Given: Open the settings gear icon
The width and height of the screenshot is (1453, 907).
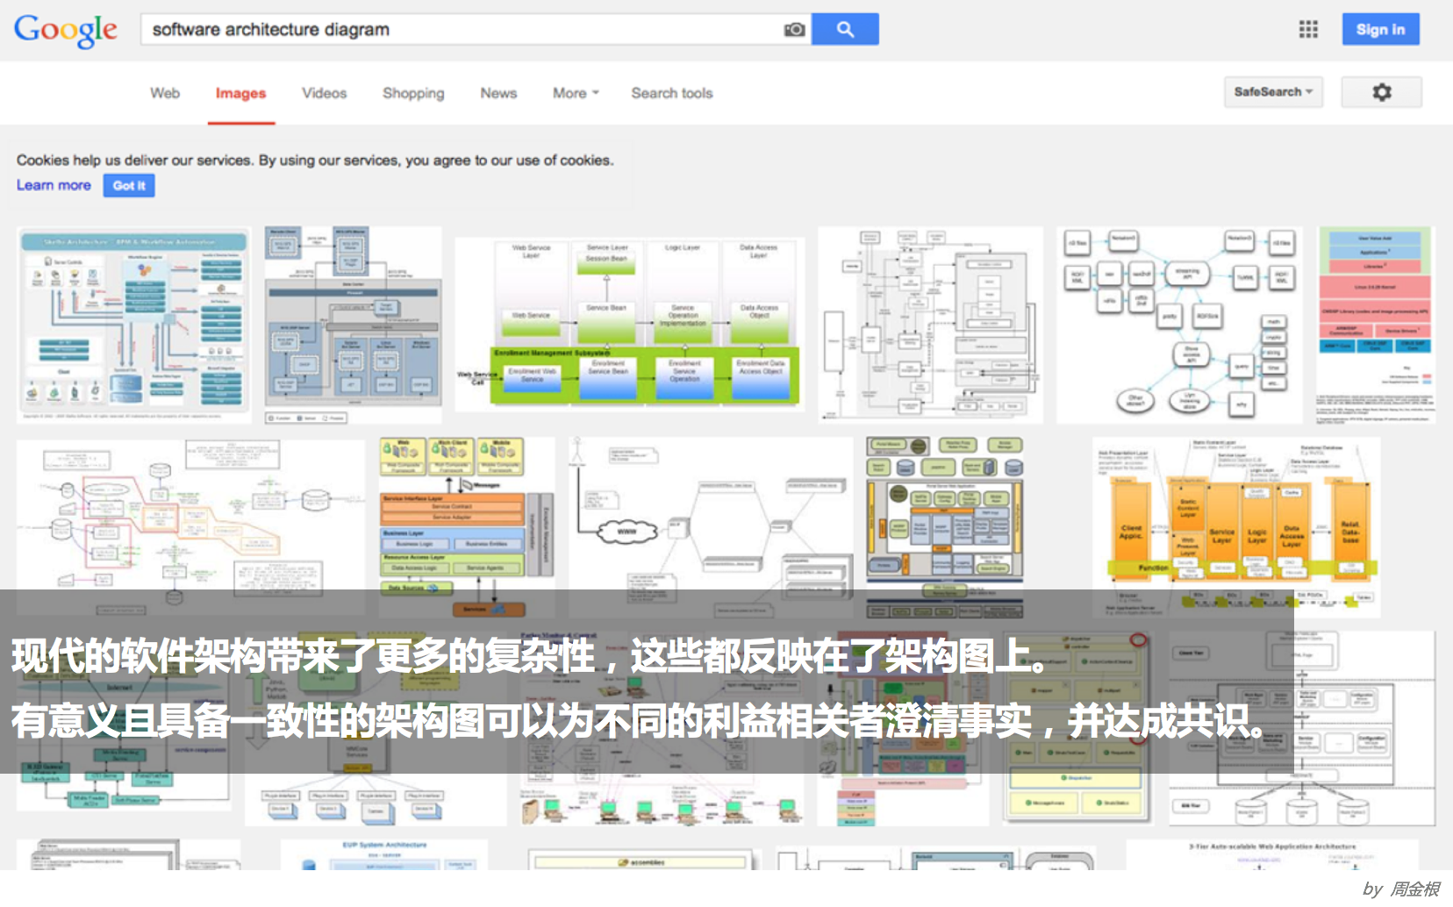Looking at the screenshot, I should coord(1382,91).
